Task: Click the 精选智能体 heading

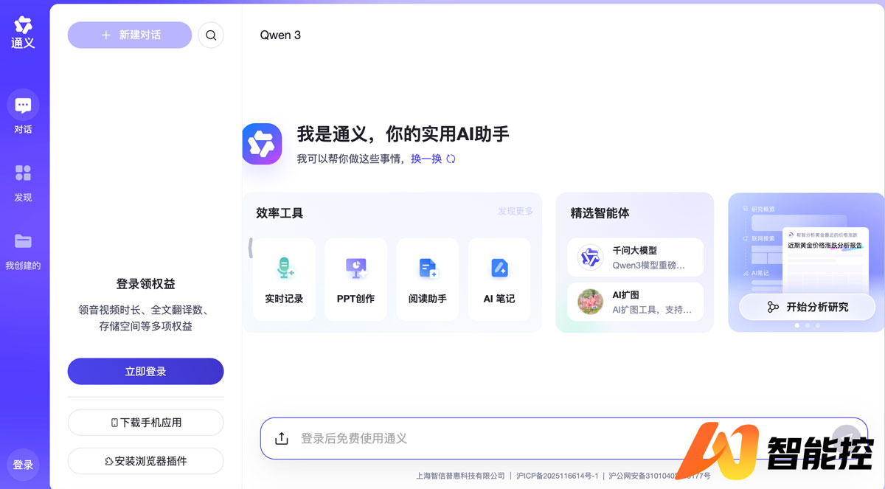Action: pyautogui.click(x=600, y=213)
